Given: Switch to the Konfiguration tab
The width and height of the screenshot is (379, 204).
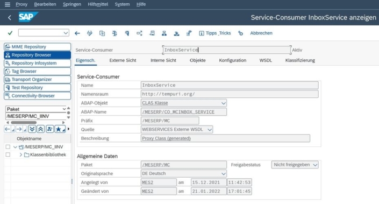Looking at the screenshot, I should click(x=233, y=60).
